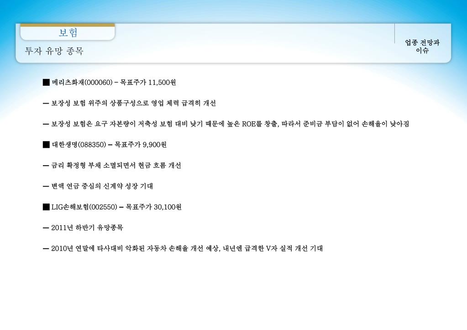The height and width of the screenshot is (330, 467).
Task: Select the 대한생명(088350) 목표주가 9,900원 line
Action: (x=105, y=145)
